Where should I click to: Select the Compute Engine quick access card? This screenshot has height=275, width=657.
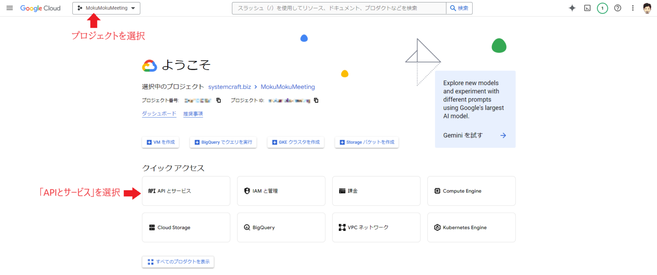(471, 191)
